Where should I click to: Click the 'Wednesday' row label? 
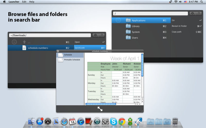tap(93, 99)
